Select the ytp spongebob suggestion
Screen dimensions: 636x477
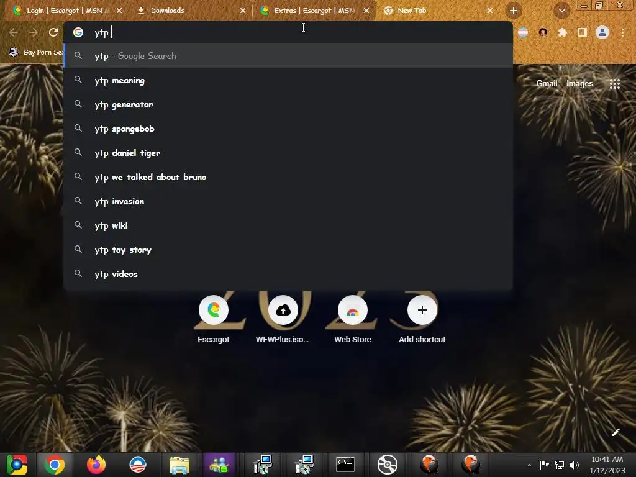click(x=288, y=129)
